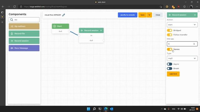Click the Start node play icon
Image resolution: width=200 pixels, height=112 pixels.
(x=55, y=26)
